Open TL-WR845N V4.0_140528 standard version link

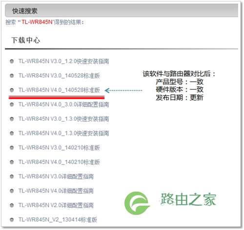point(59,90)
